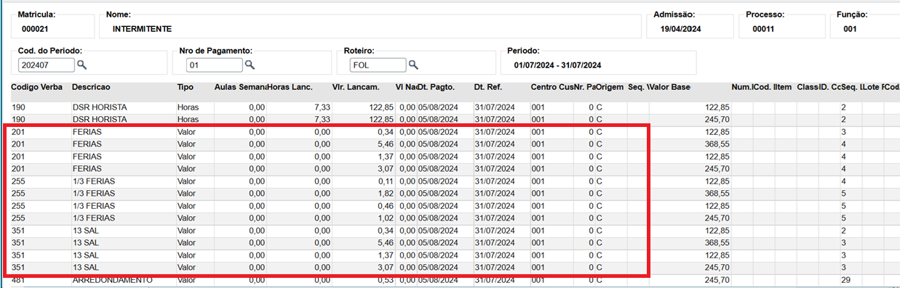The height and width of the screenshot is (288, 900).
Task: Select 1/3 FERIAS value 0,11
Action: [386, 181]
